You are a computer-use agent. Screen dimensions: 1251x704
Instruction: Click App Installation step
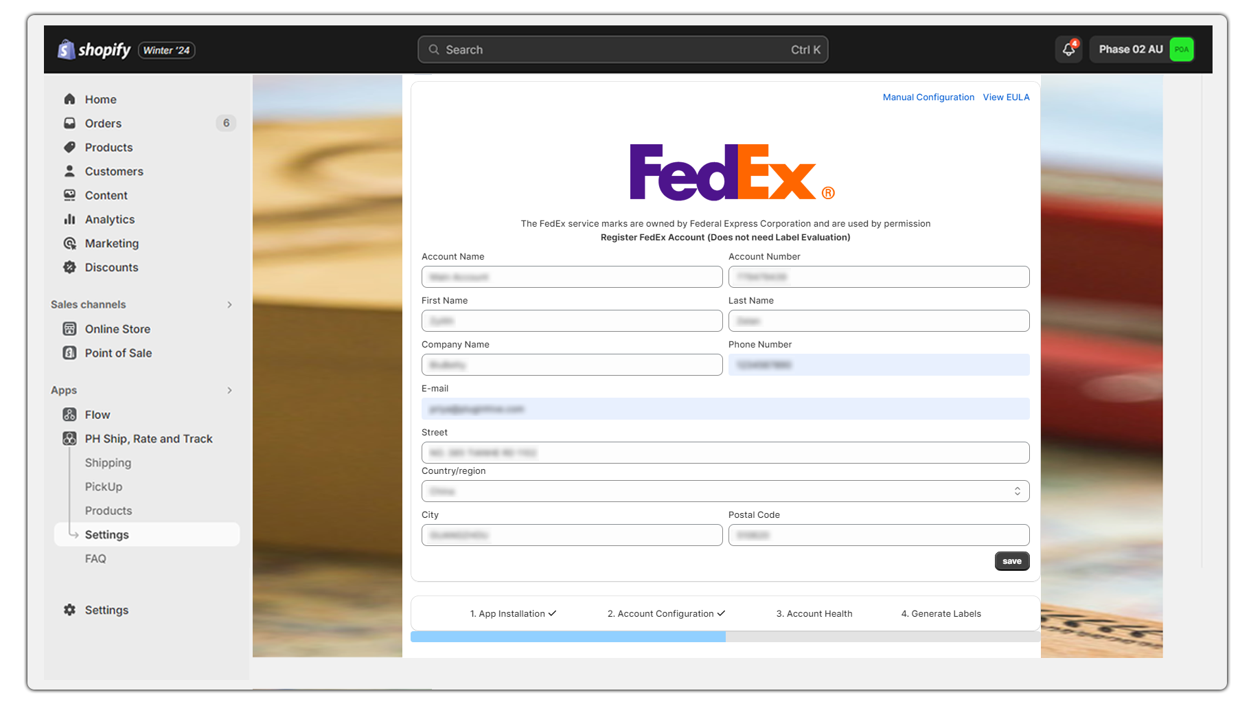[513, 614]
